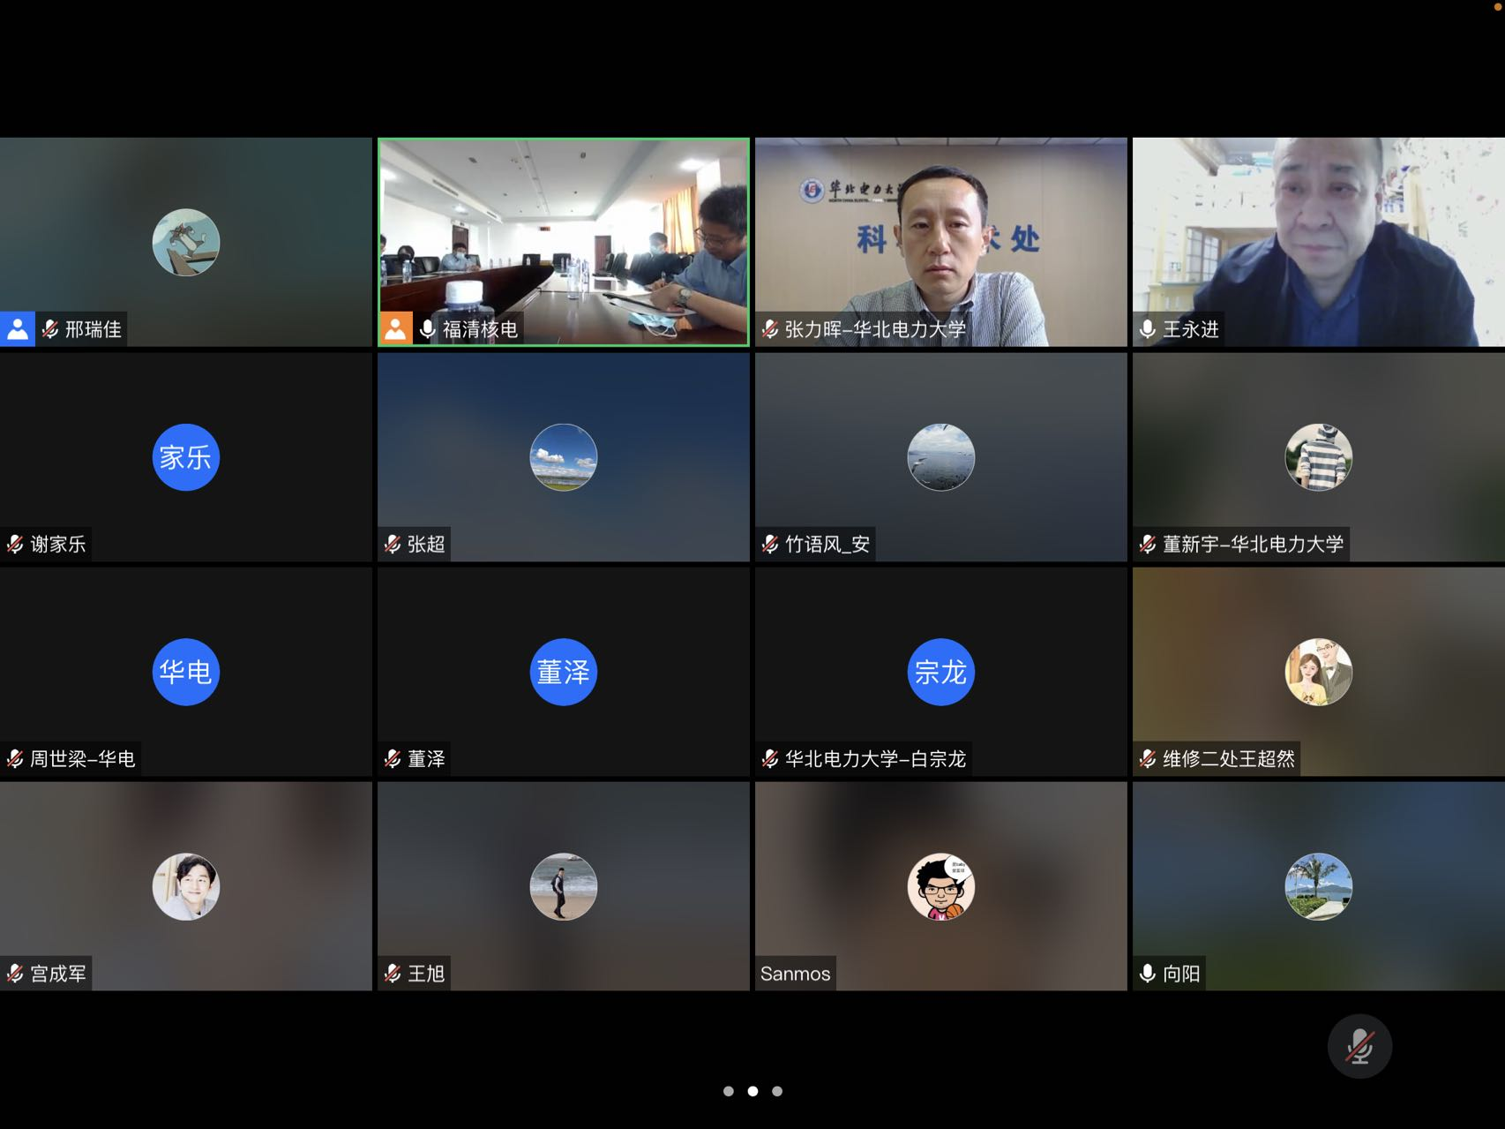Click the microphone icon beside 王永进
This screenshot has height=1129, width=1505.
pos(1148,329)
